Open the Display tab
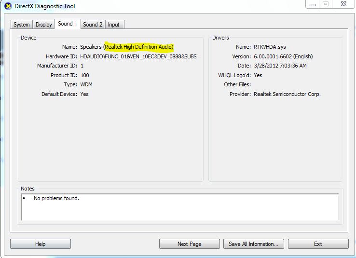This screenshot has height=258, width=356. click(x=43, y=25)
